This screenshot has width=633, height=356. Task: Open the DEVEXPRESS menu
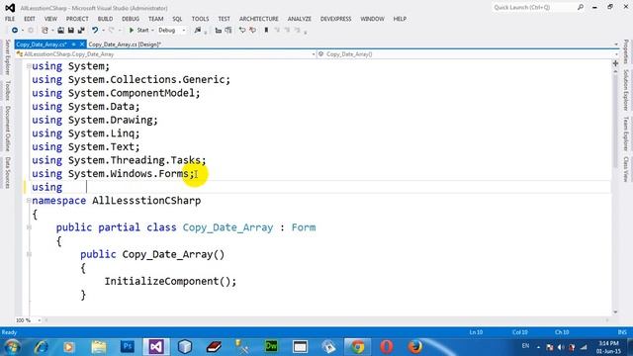tap(336, 19)
